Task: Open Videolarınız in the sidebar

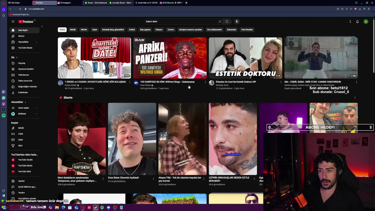Action: pyautogui.click(x=25, y=75)
